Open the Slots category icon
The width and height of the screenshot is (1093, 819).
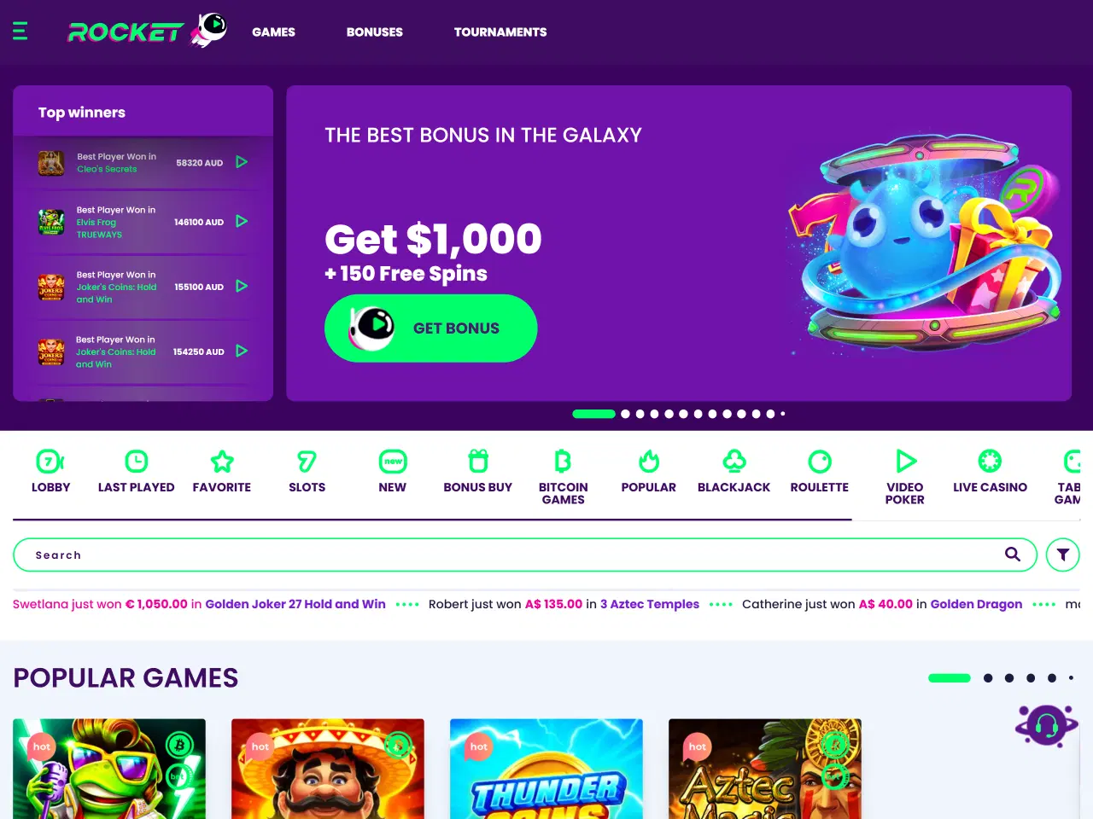(307, 462)
